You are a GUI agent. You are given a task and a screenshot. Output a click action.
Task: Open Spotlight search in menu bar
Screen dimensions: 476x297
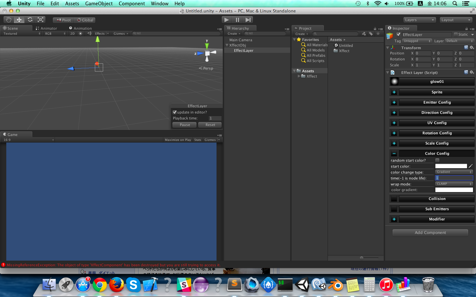455,4
